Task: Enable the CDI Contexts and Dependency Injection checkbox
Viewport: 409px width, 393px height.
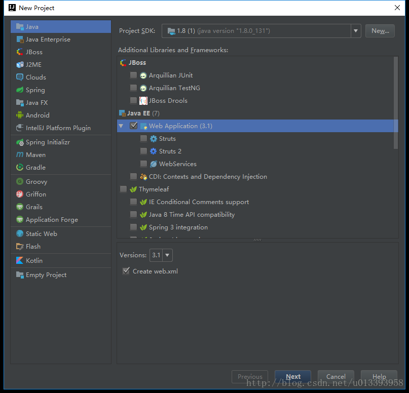Action: pyautogui.click(x=134, y=176)
